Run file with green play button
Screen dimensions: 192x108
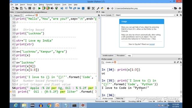pyautogui.click(x=39, y=8)
